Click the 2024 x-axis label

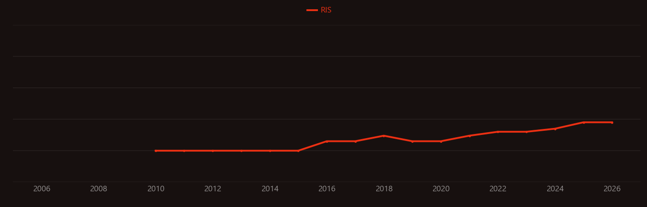click(x=555, y=189)
